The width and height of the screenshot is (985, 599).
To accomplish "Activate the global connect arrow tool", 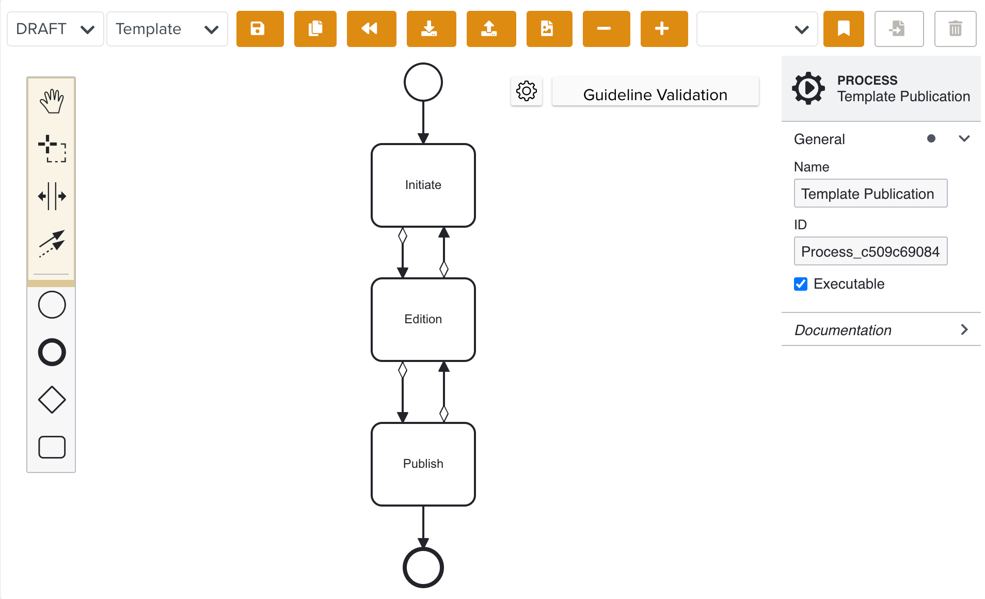I will pos(52,243).
